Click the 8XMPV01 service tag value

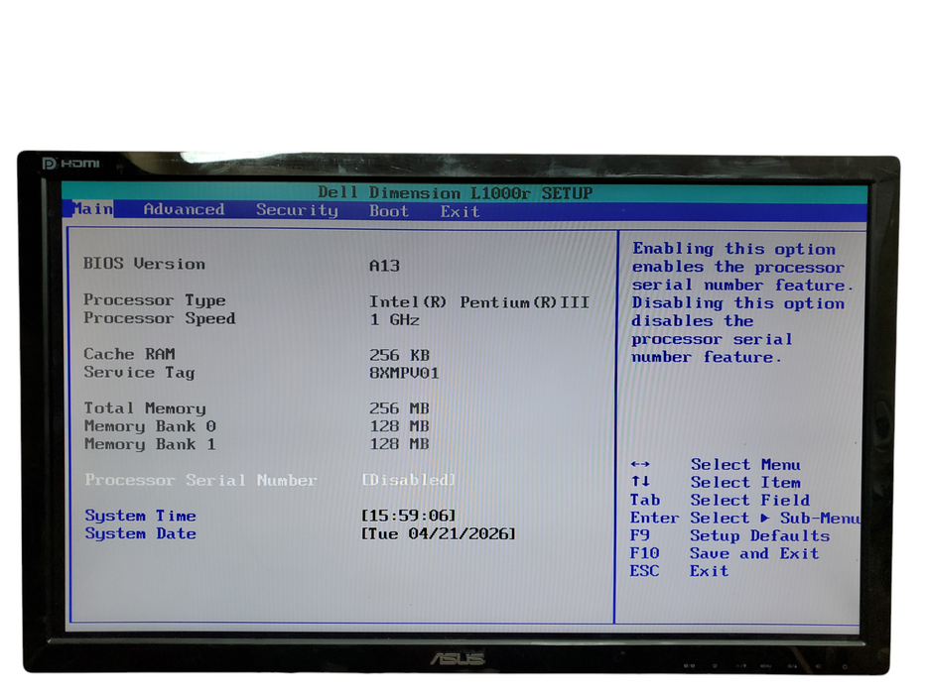[404, 373]
